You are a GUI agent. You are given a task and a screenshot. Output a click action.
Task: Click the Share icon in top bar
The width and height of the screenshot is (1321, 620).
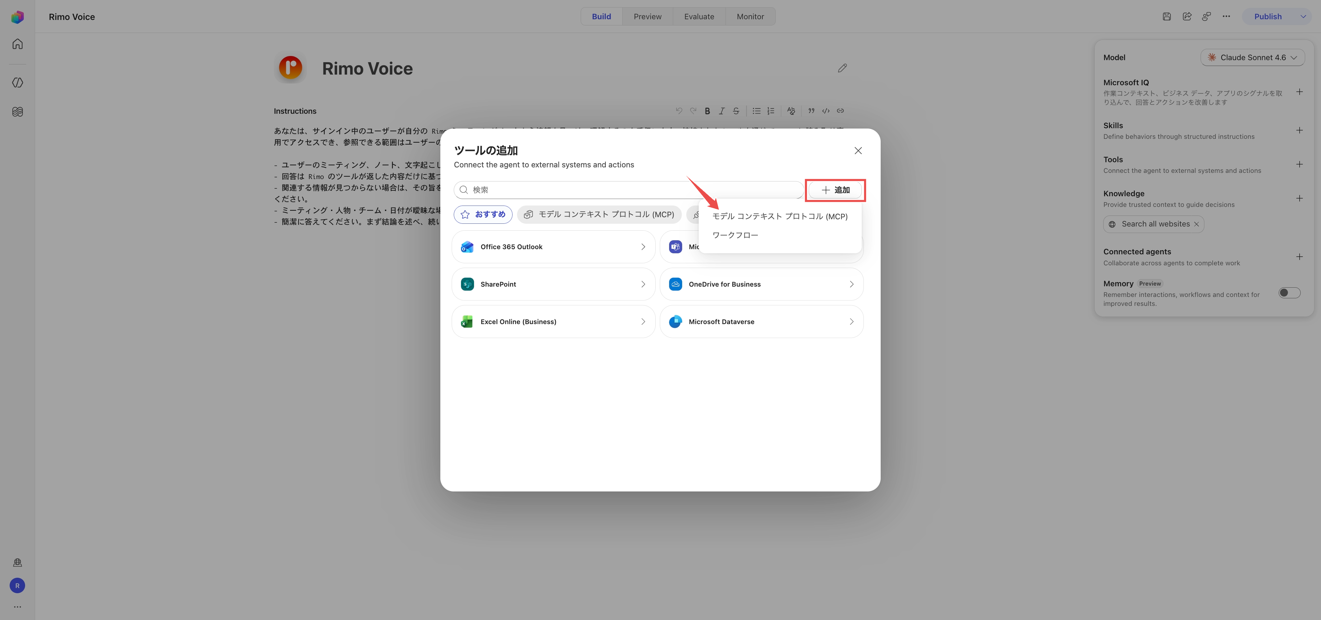click(1186, 16)
